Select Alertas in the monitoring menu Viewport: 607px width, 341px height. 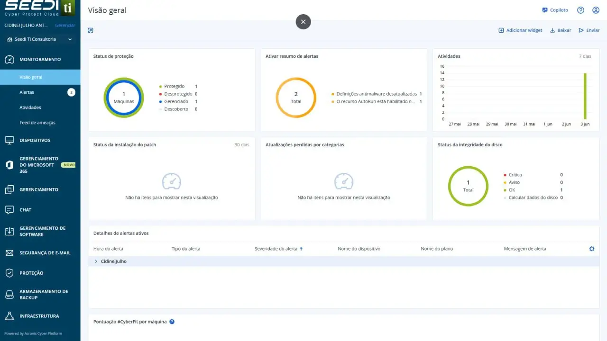27,92
